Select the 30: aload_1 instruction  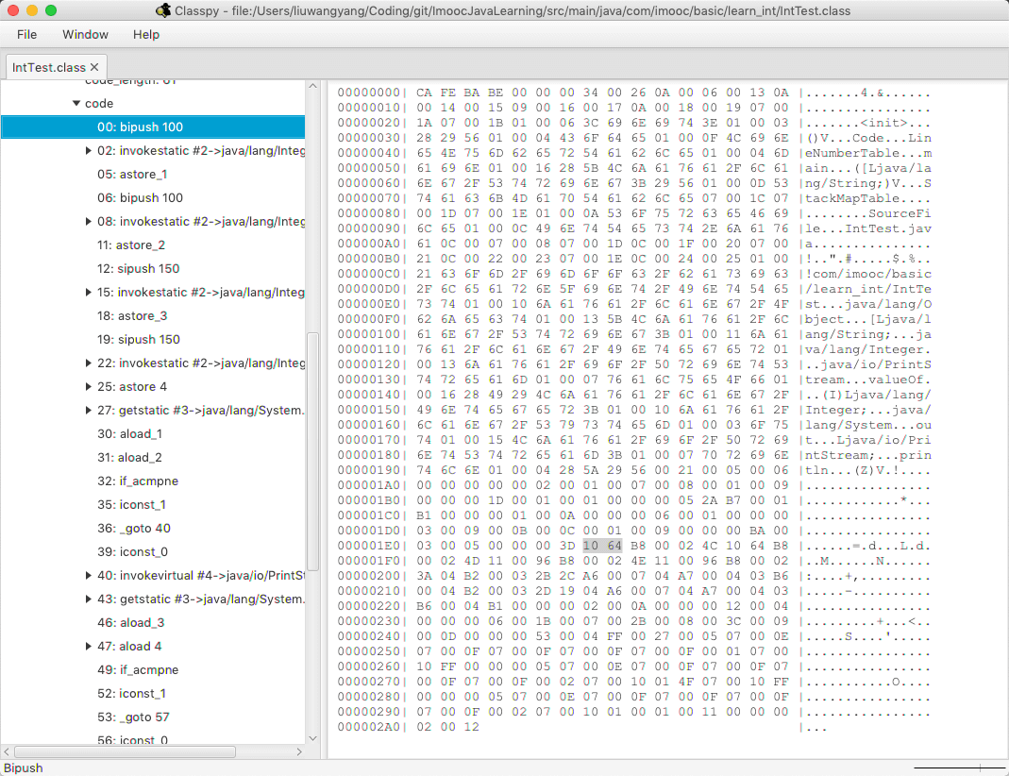click(x=130, y=433)
